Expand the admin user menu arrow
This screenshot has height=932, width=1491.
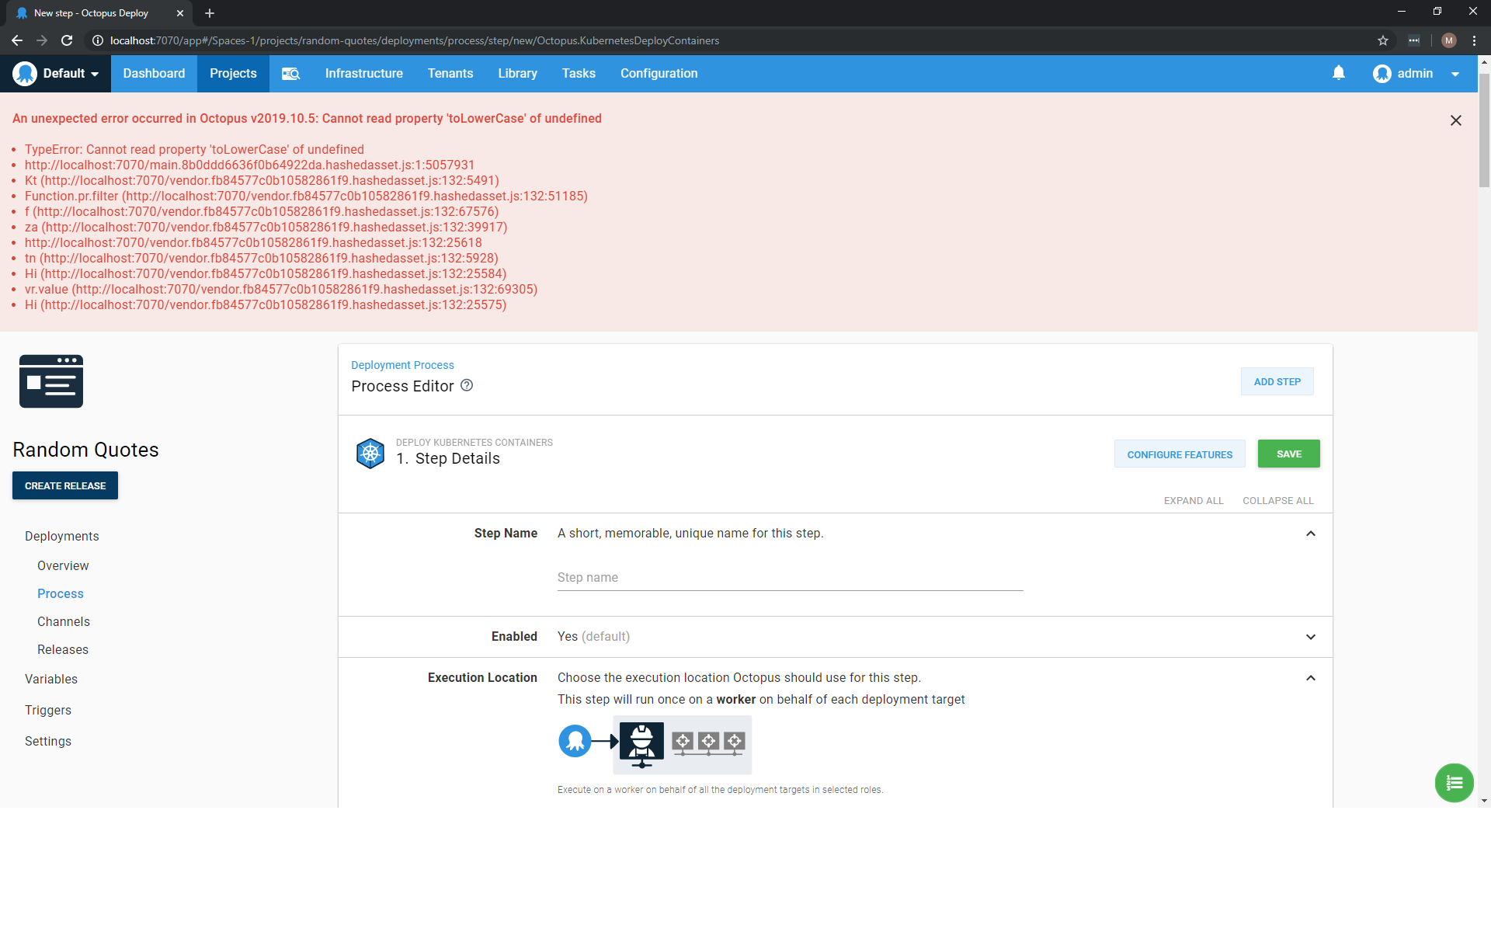click(x=1455, y=75)
